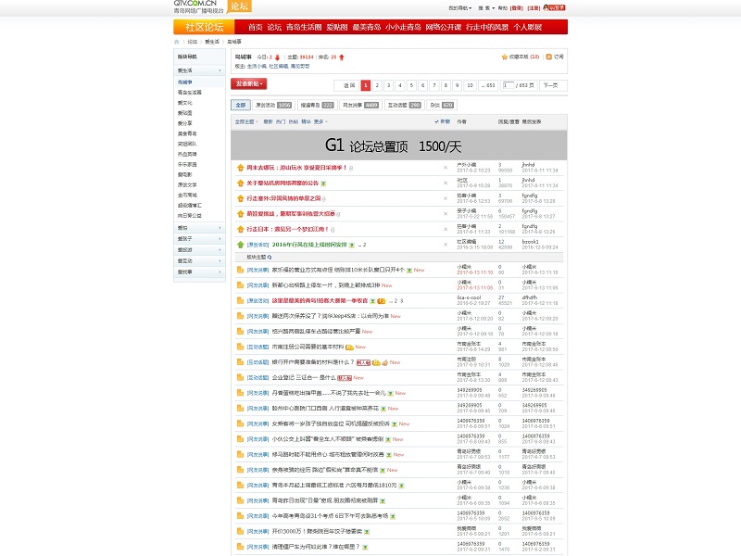The width and height of the screenshot is (741, 556).
Task: Click the 下一页 next page button
Action: pyautogui.click(x=553, y=85)
